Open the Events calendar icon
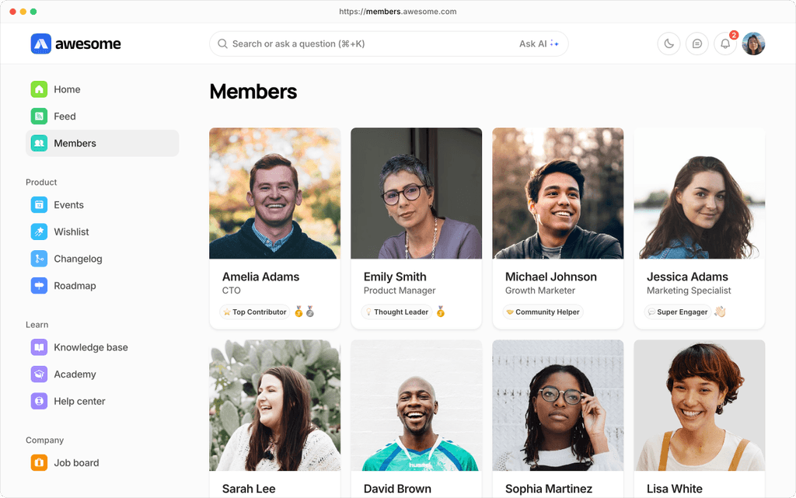Viewport: 796px width, 498px height. pyautogui.click(x=39, y=205)
